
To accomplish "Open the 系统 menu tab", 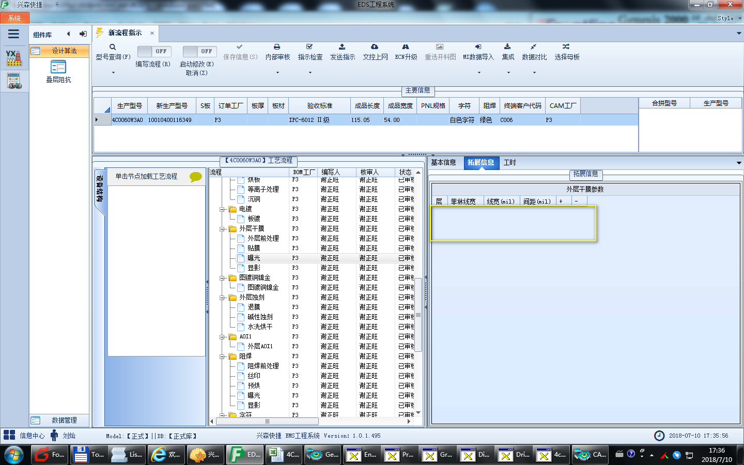I will (x=14, y=18).
